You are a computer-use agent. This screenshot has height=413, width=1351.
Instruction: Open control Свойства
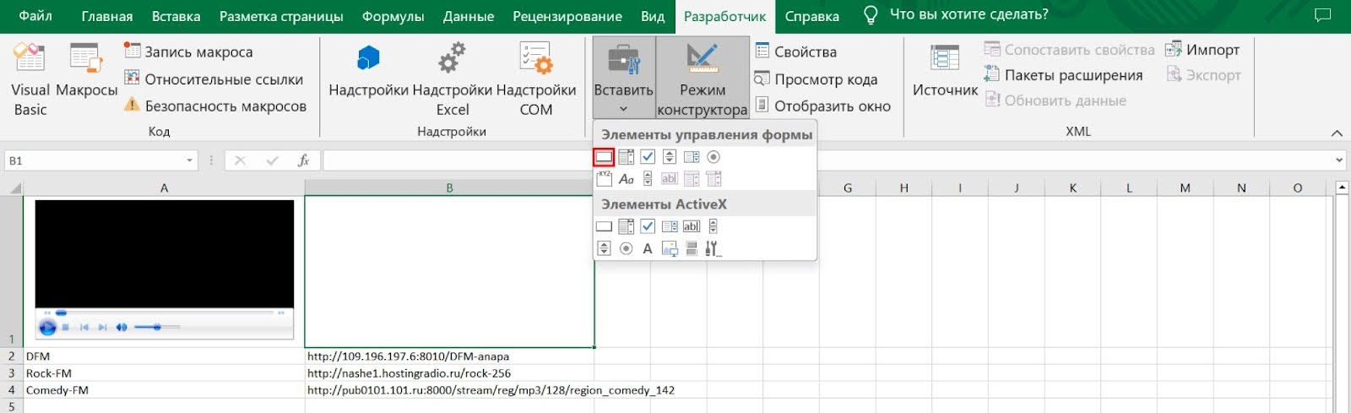[x=796, y=52]
